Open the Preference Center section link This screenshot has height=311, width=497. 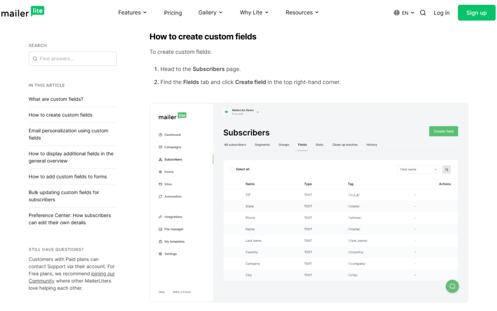tap(70, 219)
